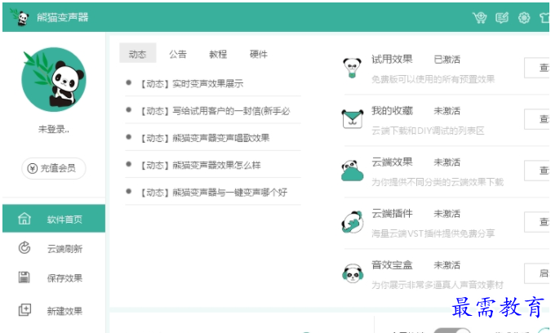Click the home icon beside 软件首页

[x=24, y=219]
